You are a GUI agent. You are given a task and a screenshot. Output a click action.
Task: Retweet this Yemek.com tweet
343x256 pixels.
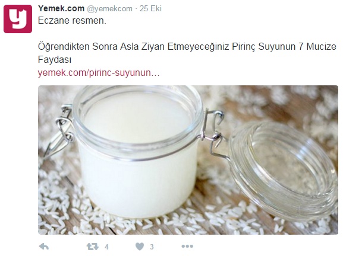coord(93,247)
